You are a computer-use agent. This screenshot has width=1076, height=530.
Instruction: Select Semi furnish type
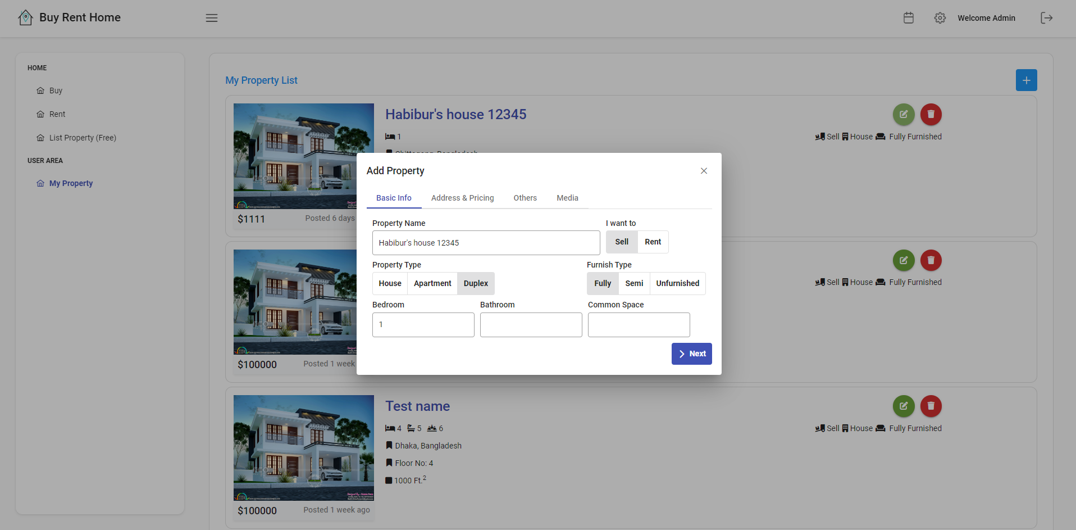[x=634, y=284]
